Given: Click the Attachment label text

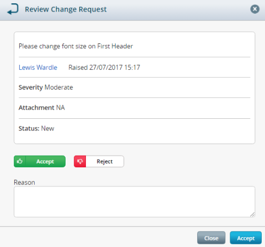Looking at the screenshot, I should (36, 108).
